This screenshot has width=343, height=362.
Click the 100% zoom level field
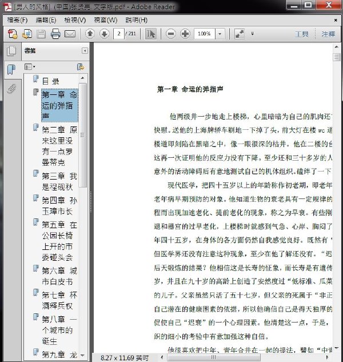point(205,34)
